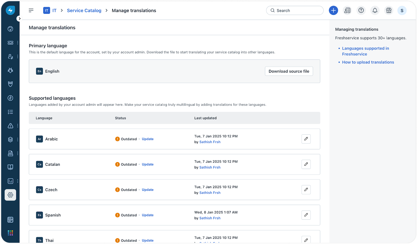
Task: Go to Service Catalog breadcrumb
Action: coord(84,10)
